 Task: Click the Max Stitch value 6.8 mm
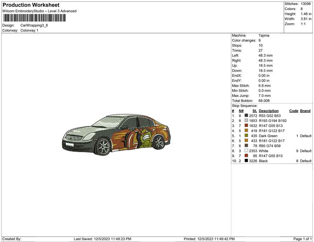(x=265, y=86)
